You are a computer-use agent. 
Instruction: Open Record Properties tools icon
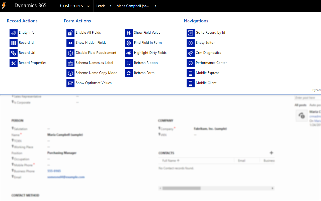coord(14,63)
